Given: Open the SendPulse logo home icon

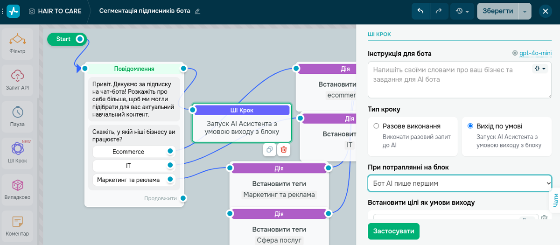Looking at the screenshot, I should 13,11.
